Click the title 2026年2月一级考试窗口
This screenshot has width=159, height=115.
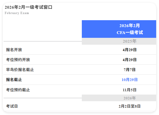pyautogui.click(x=28, y=7)
